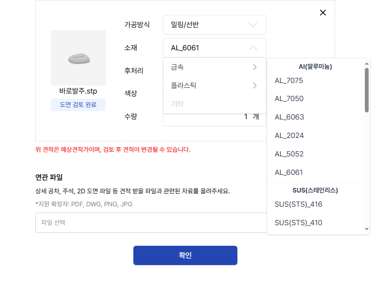Select SUS(STS)_410 stainless option
This screenshot has height=281, width=372.
click(298, 223)
